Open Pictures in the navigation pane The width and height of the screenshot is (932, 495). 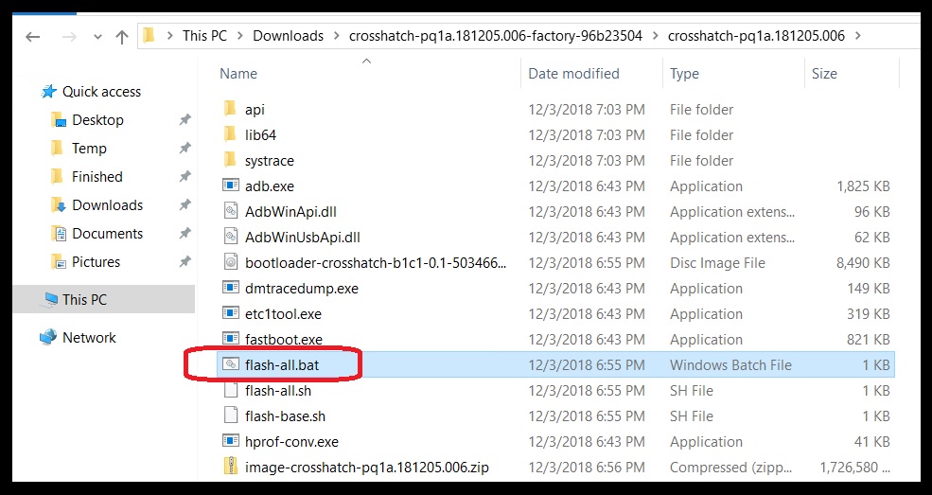tap(96, 262)
